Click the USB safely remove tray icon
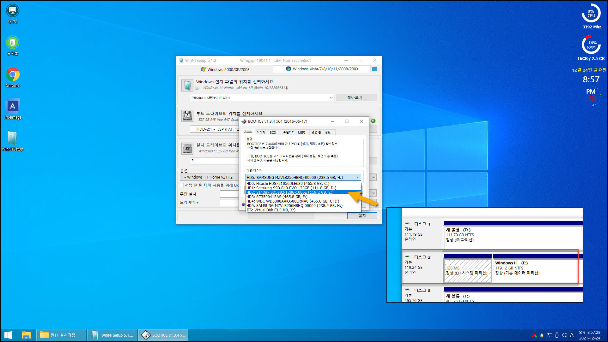The height and width of the screenshot is (342, 608). pyautogui.click(x=557, y=335)
